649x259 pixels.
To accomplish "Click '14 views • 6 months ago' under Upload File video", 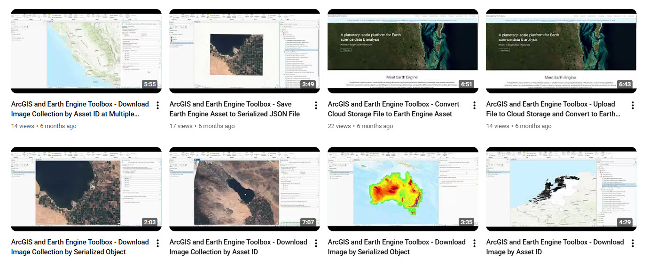I will pyautogui.click(x=519, y=126).
